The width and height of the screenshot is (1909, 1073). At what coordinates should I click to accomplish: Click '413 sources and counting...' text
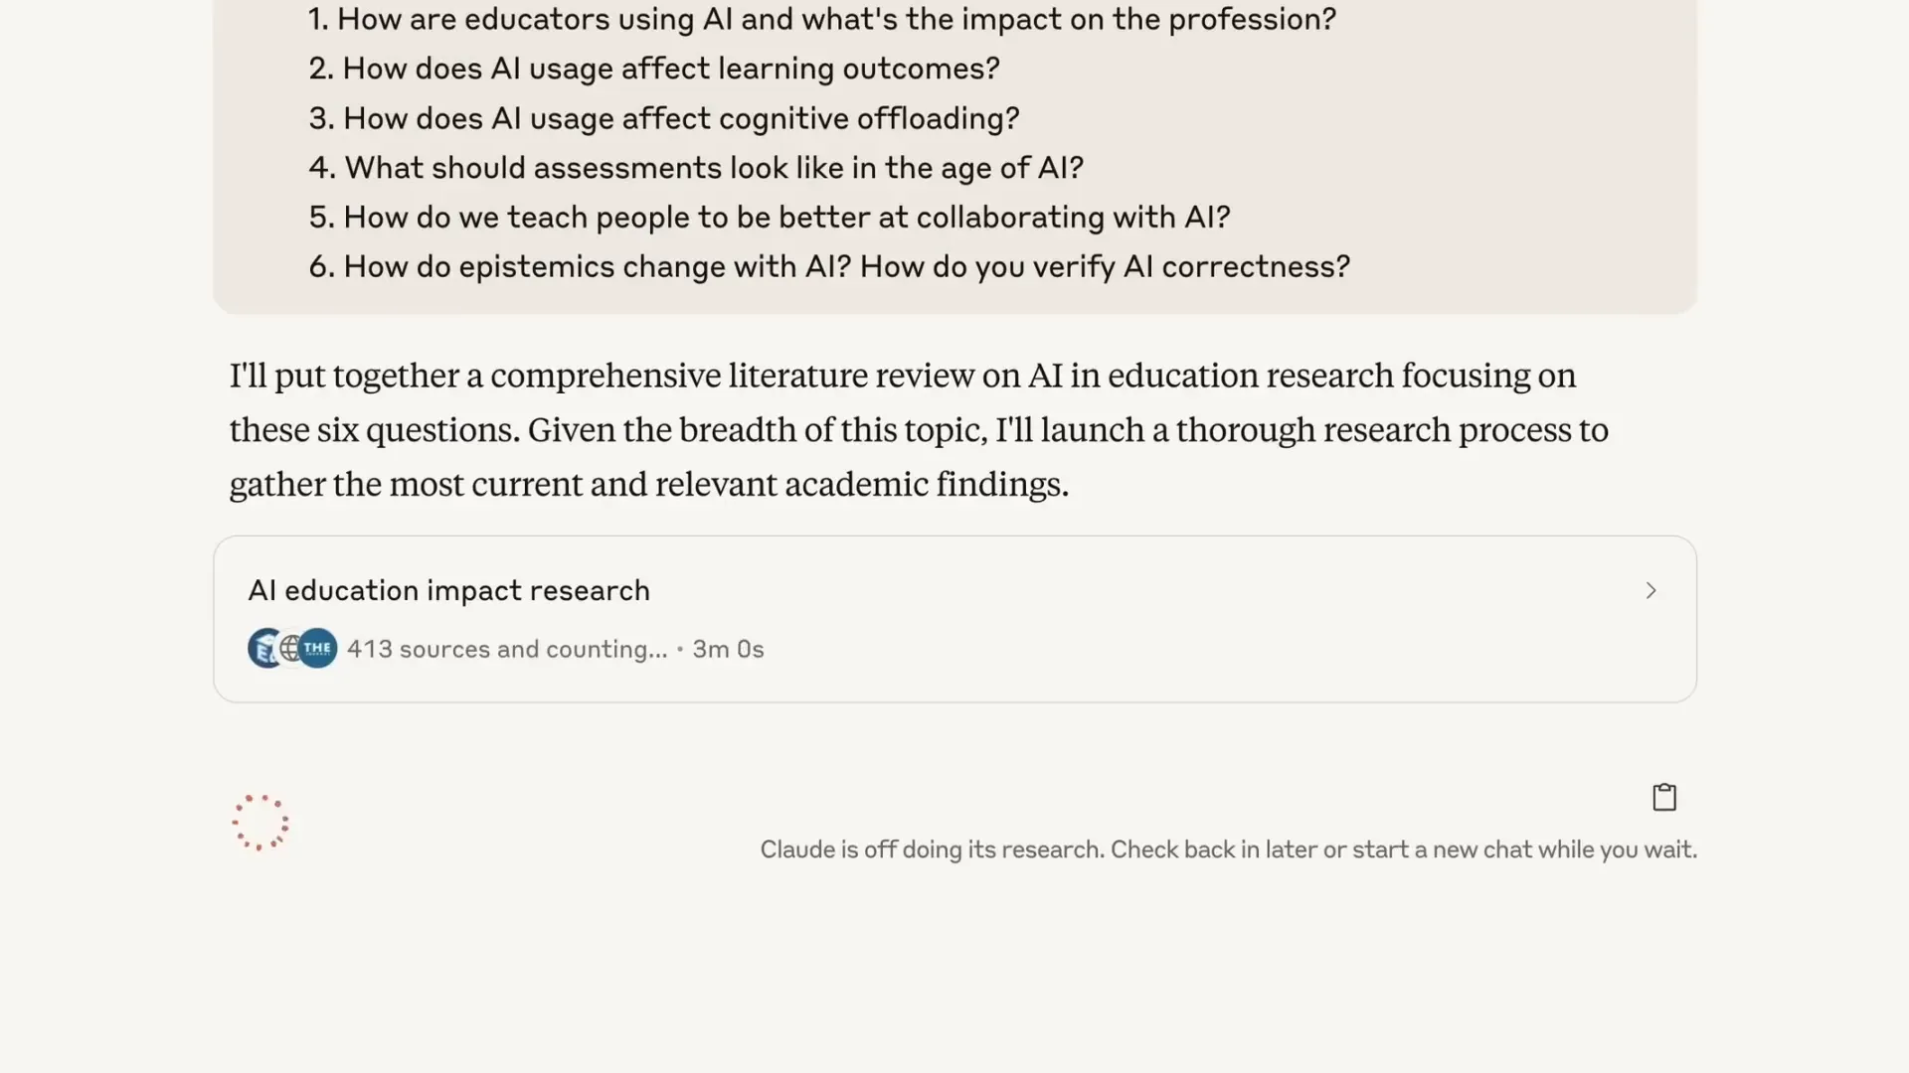[x=507, y=649]
